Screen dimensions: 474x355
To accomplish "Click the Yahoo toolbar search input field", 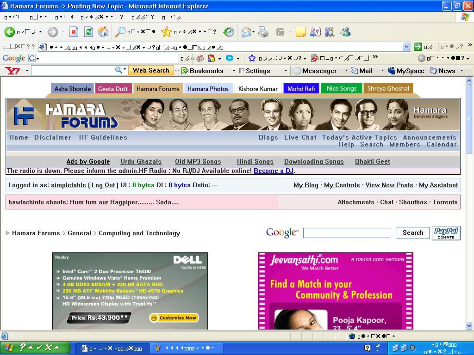I will [x=73, y=70].
